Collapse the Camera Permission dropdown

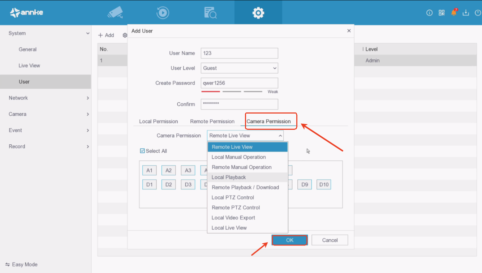[x=245, y=136]
